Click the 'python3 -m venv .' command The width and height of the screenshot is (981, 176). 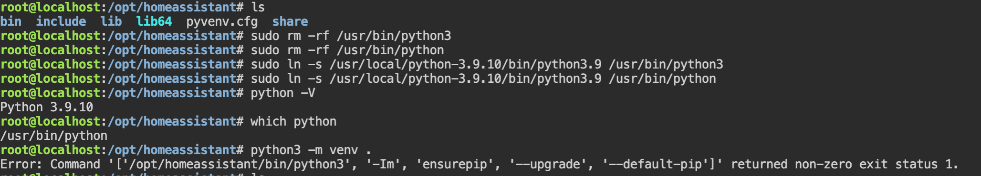pos(311,150)
